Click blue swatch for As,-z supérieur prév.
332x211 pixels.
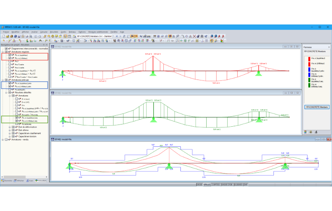[x=309, y=69]
